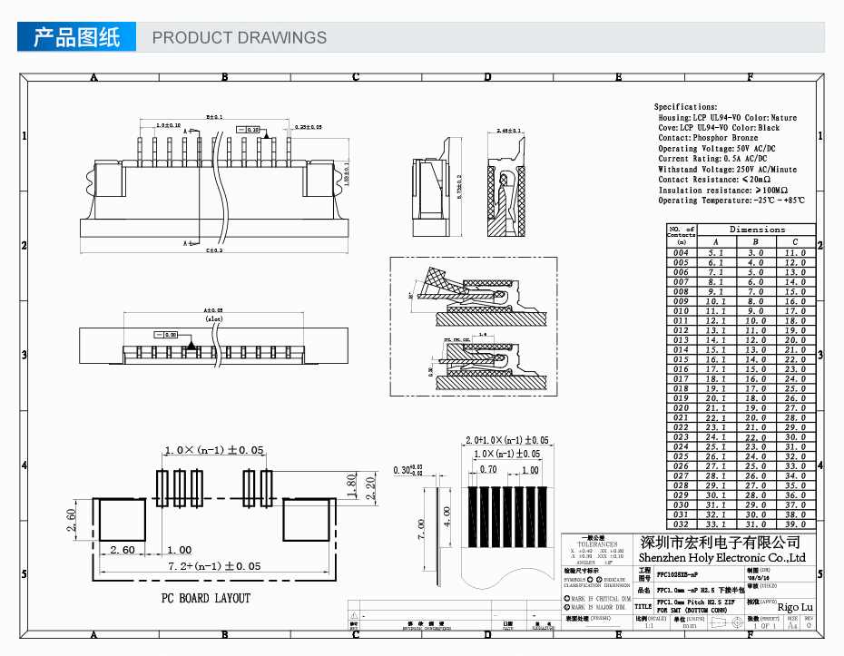Click the blue 产品图纸 header label
Screen dimensions: 844x656
point(76,37)
